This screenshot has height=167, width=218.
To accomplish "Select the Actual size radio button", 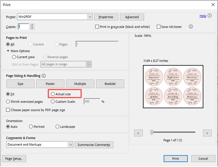I will click(53, 94).
